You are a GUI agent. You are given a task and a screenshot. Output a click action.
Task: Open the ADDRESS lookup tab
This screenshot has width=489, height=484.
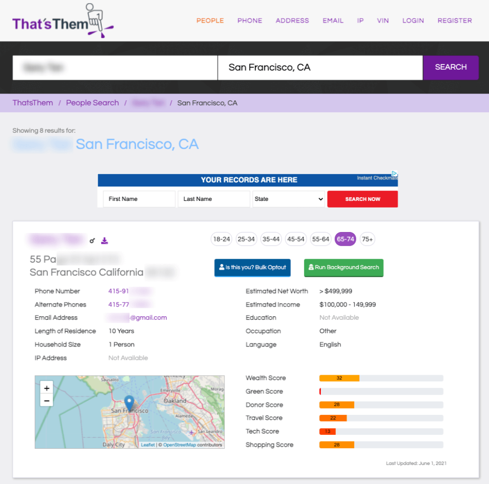[292, 21]
